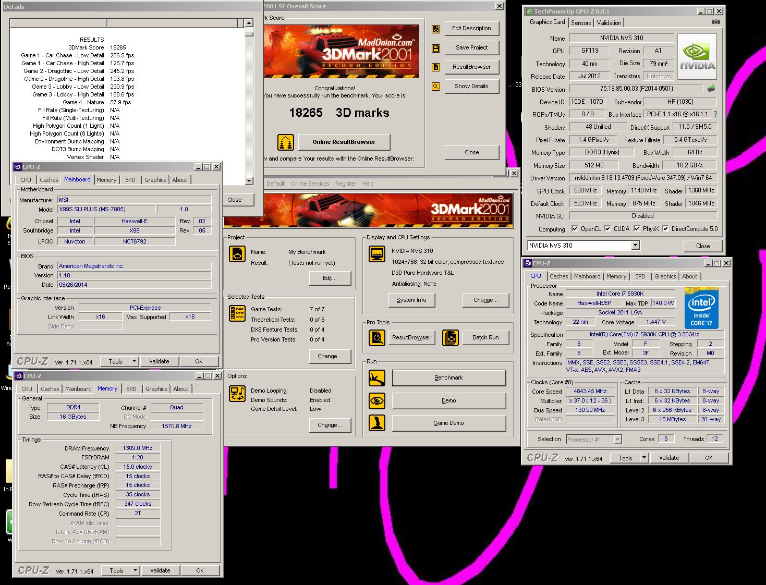Image resolution: width=766 pixels, height=585 pixels.
Task: Click the Display and CPU Settings monitor icon
Action: pos(377,254)
